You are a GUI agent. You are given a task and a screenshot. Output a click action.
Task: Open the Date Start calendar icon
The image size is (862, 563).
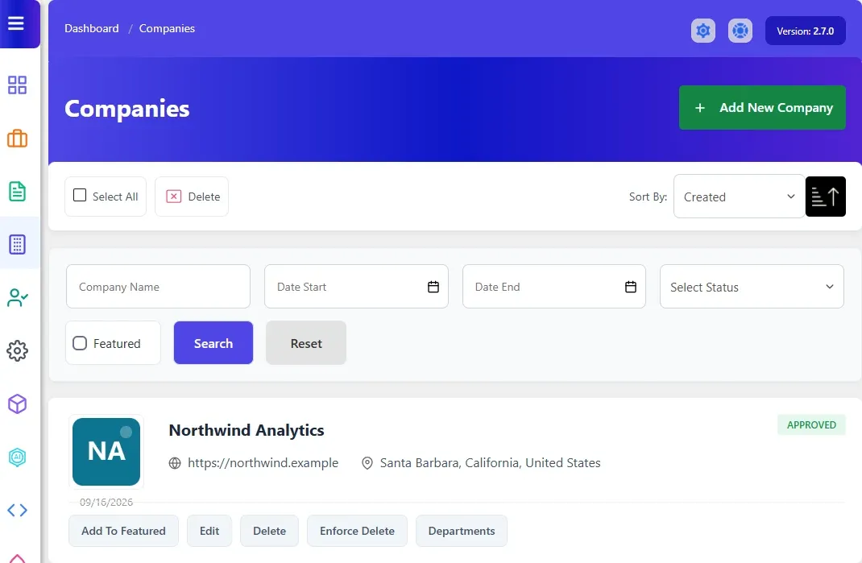433,287
